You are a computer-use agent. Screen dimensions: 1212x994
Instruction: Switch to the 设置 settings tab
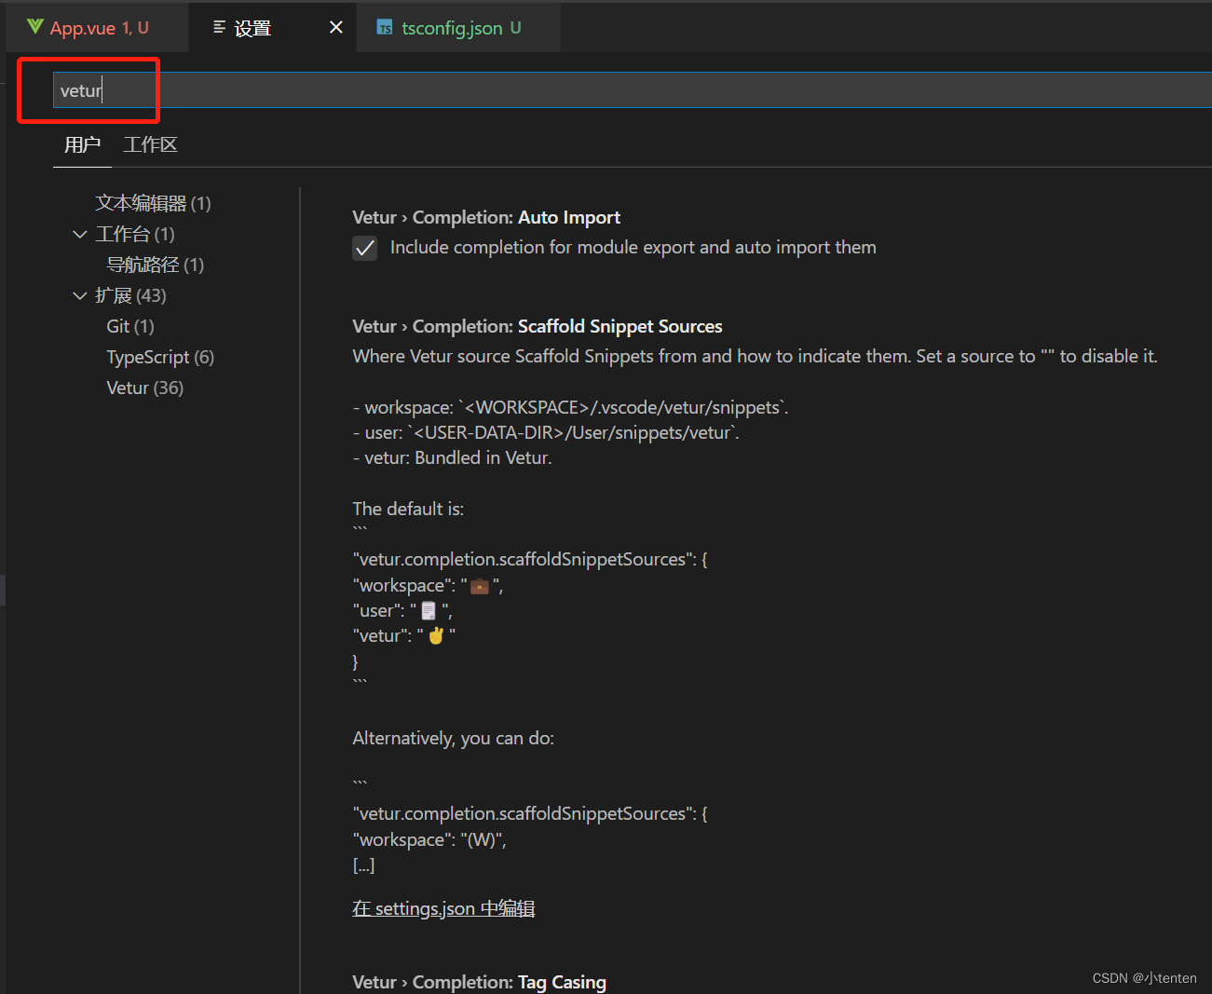pyautogui.click(x=272, y=28)
